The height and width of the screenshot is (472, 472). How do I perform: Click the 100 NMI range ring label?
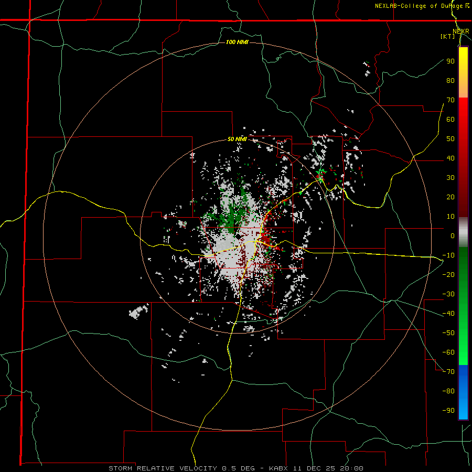(237, 42)
